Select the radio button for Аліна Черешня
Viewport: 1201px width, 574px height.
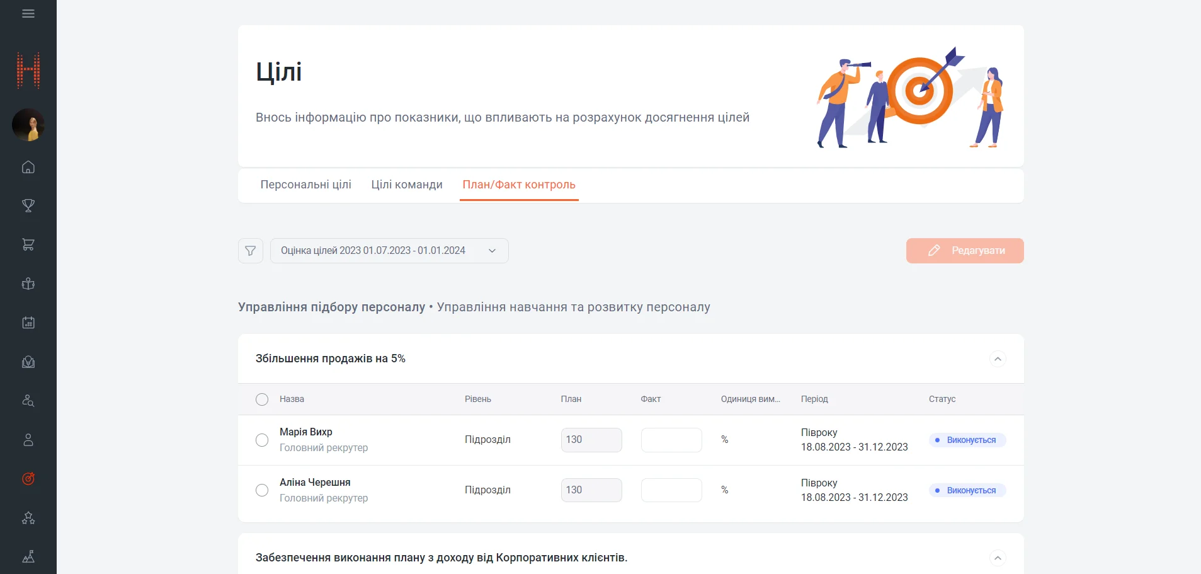[x=262, y=490]
